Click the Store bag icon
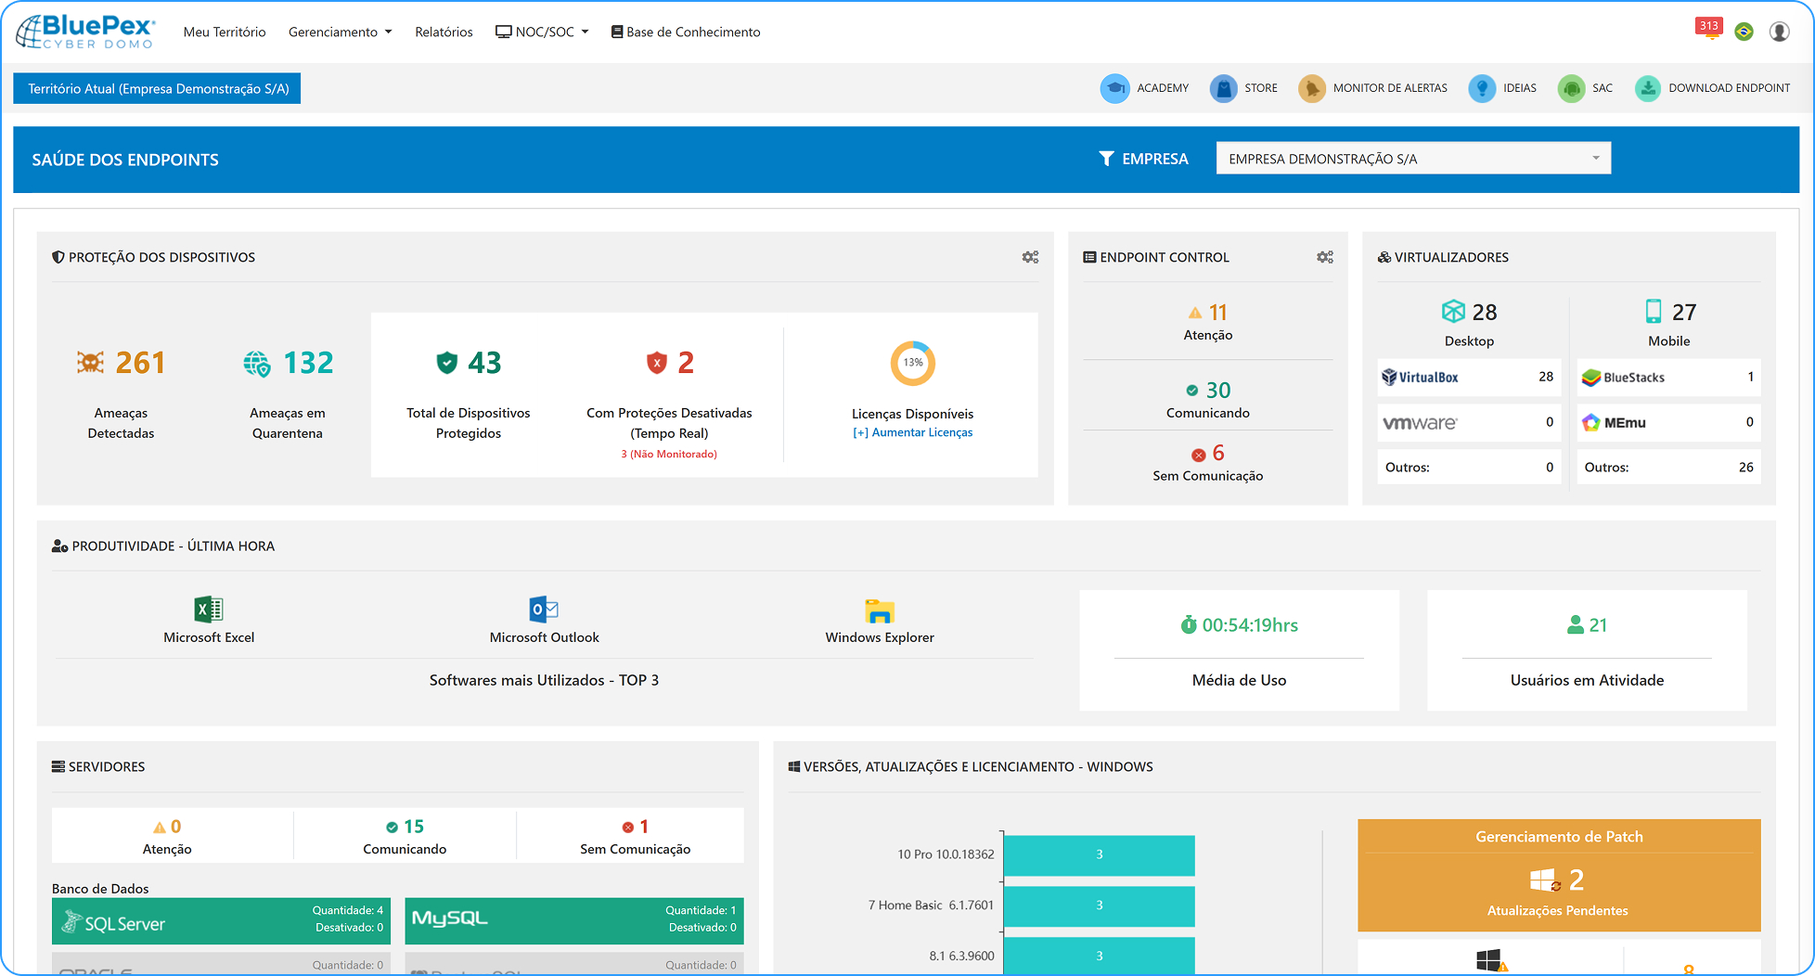Image resolution: width=1815 pixels, height=976 pixels. point(1224,88)
